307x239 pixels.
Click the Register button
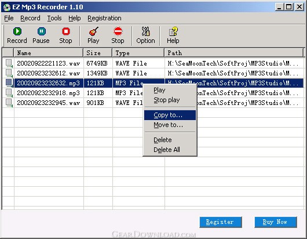coord(221,222)
